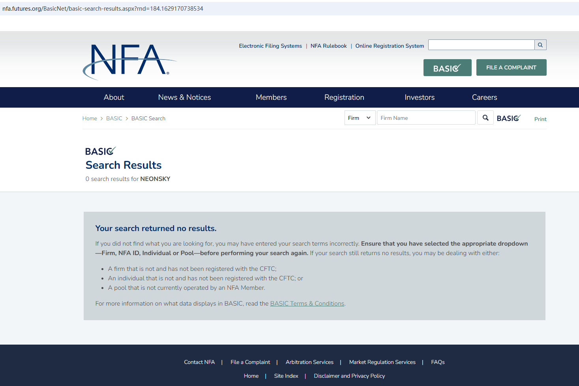Click File a Complaint in the footer
The width and height of the screenshot is (579, 386).
pos(250,362)
